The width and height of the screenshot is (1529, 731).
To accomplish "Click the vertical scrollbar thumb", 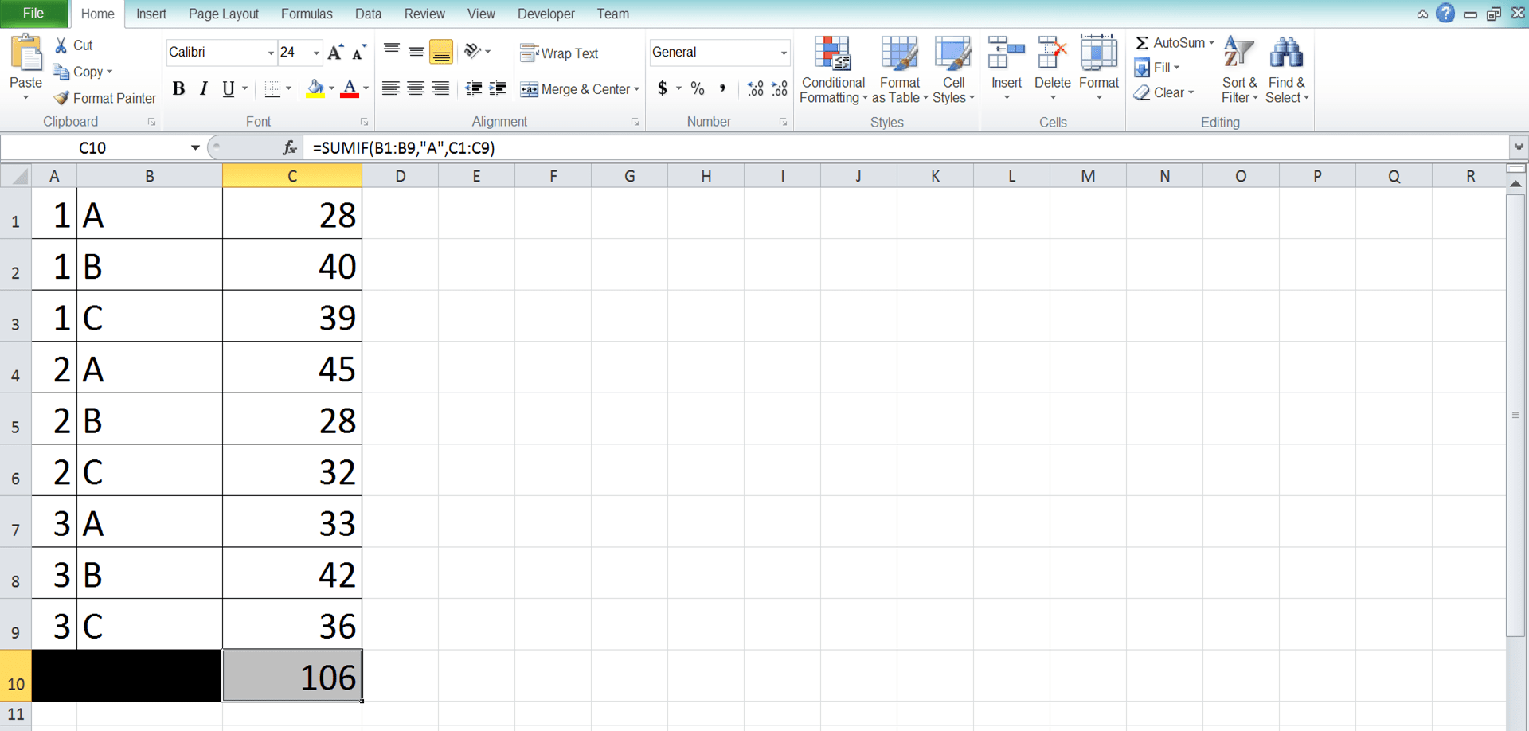I will tap(1515, 414).
